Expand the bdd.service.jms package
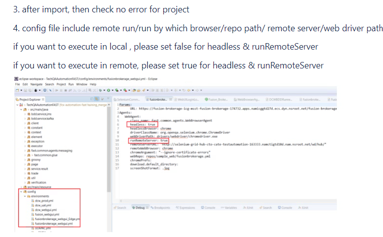 25,114
